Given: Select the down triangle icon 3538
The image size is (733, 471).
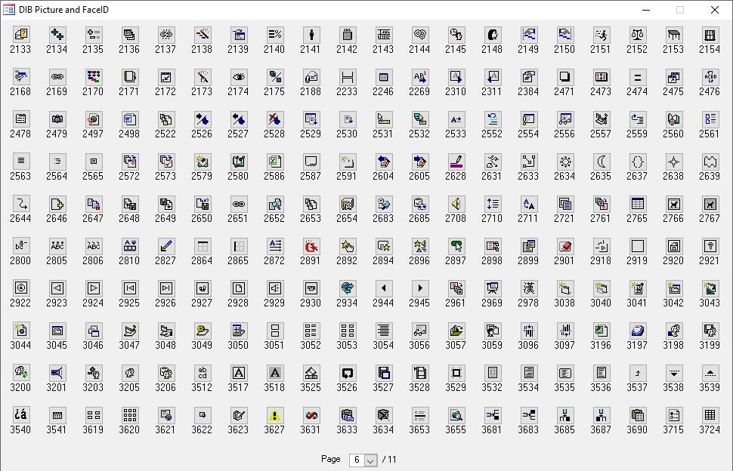Looking at the screenshot, I should click(x=673, y=373).
